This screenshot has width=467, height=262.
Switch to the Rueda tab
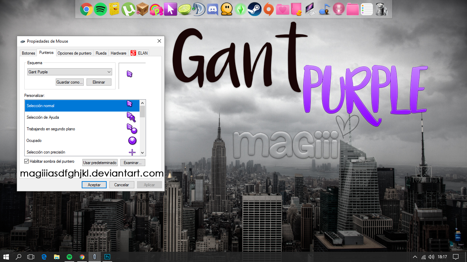click(101, 53)
